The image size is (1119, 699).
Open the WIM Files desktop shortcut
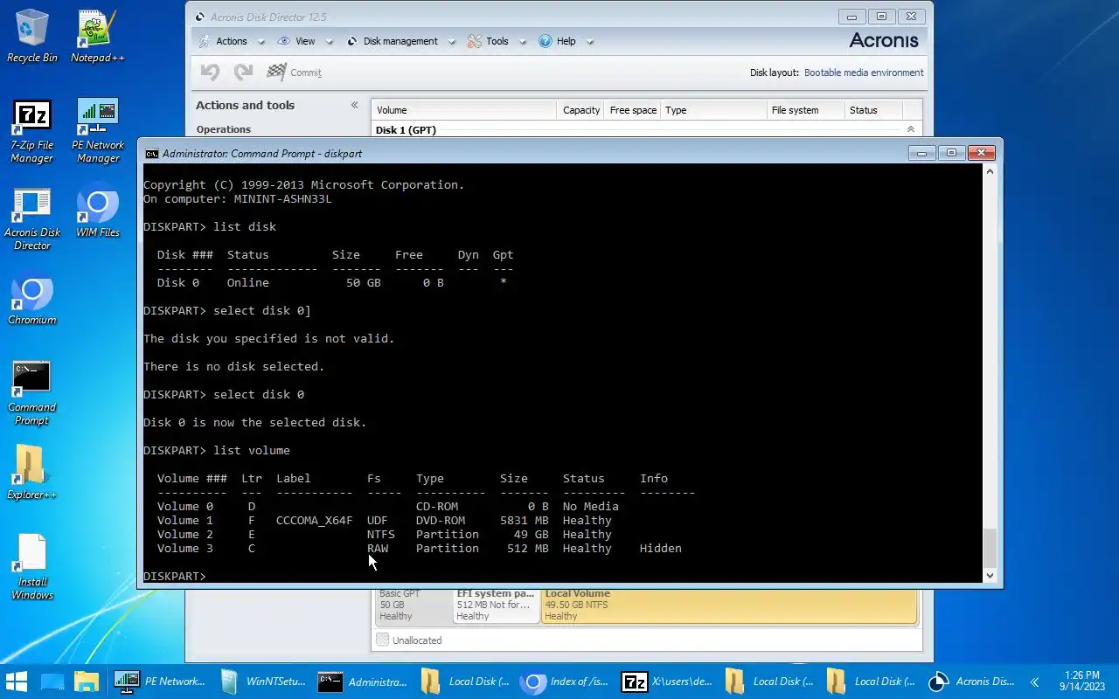[x=98, y=211]
